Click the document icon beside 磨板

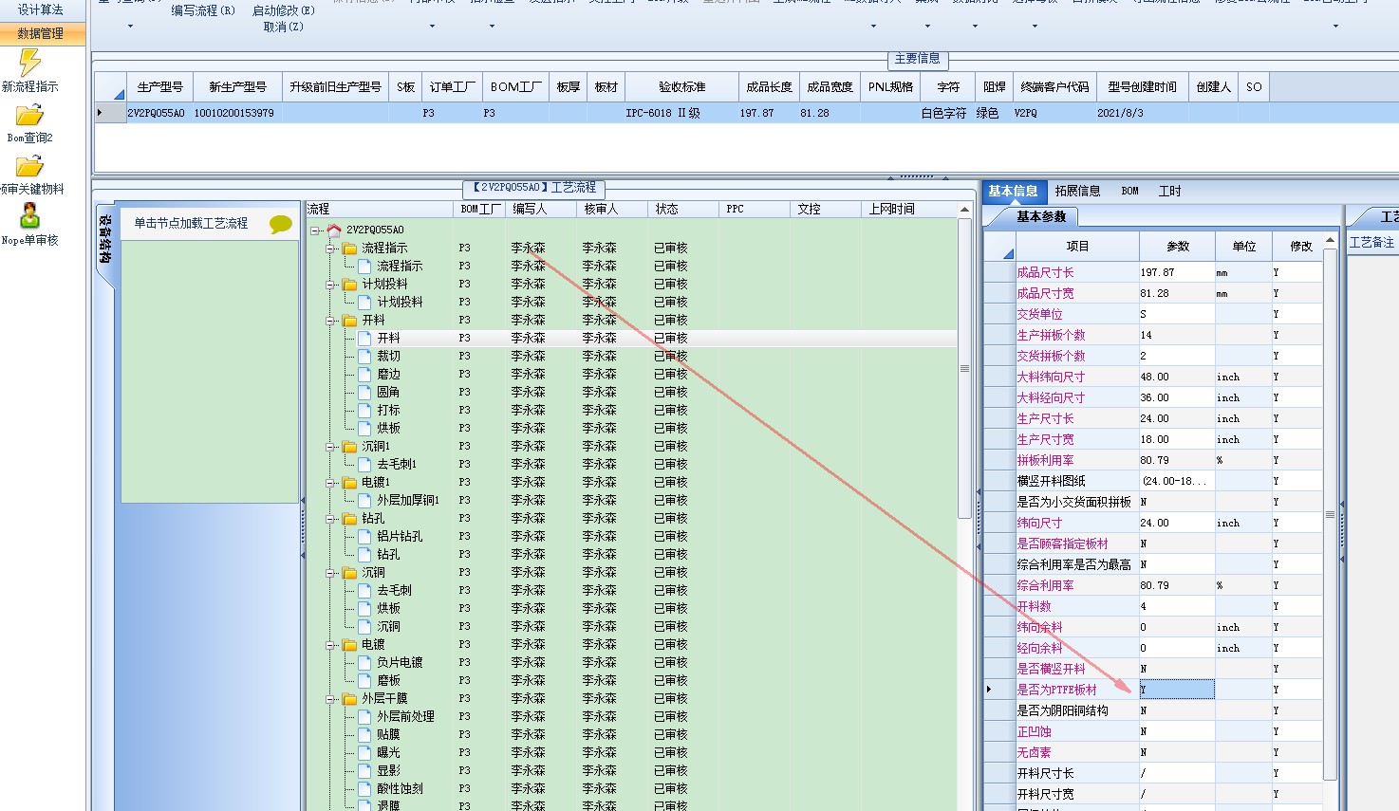click(x=364, y=680)
